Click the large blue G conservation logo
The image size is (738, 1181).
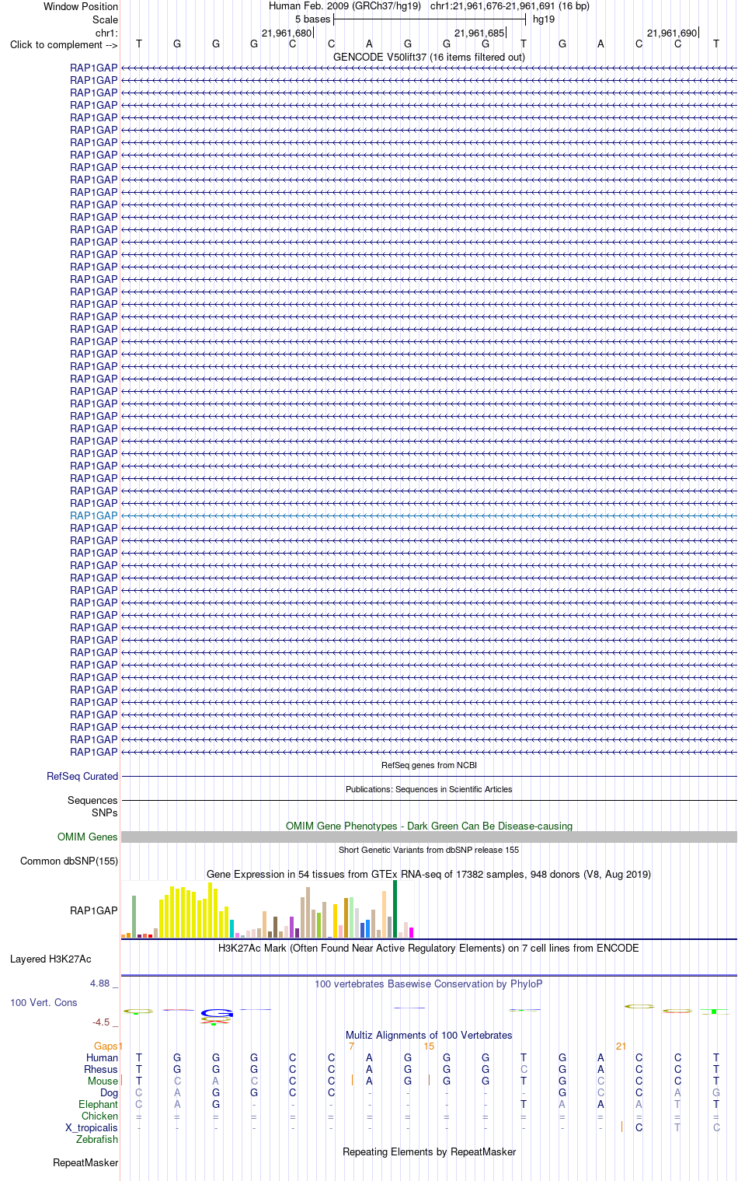217,1013
